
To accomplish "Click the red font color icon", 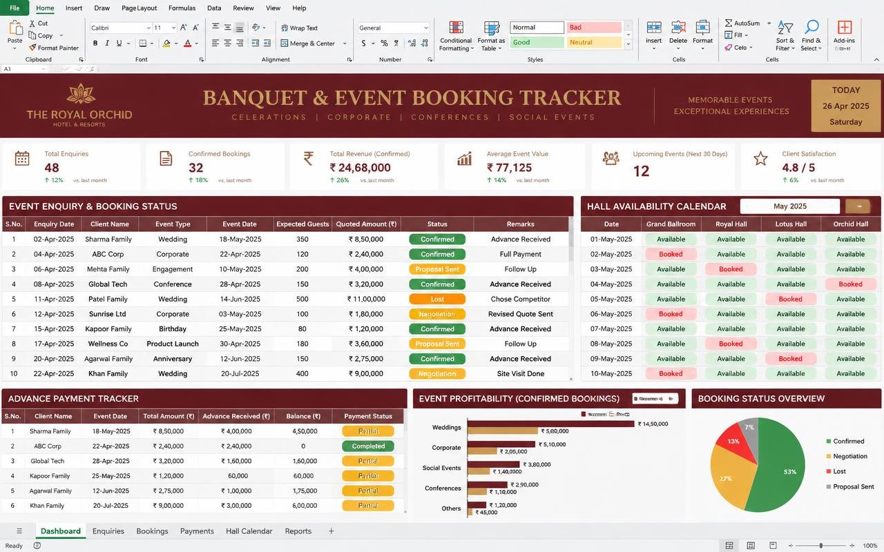I will [187, 43].
